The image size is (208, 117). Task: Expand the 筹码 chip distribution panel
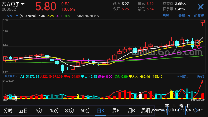[199, 76]
